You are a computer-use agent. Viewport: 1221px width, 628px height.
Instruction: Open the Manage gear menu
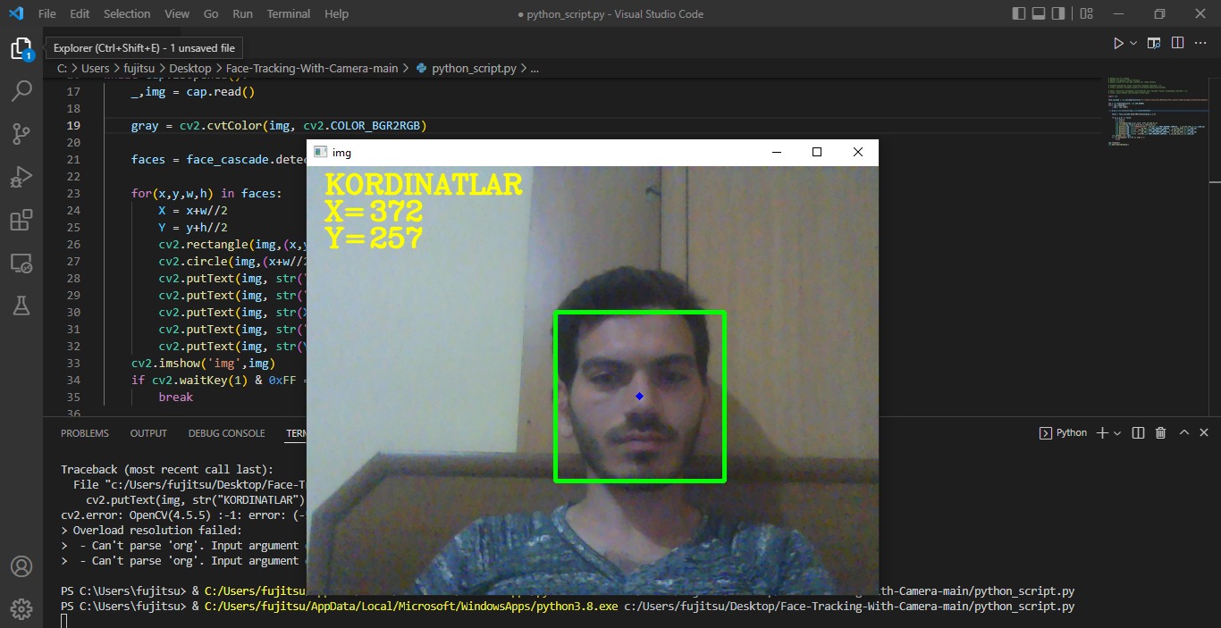21,609
